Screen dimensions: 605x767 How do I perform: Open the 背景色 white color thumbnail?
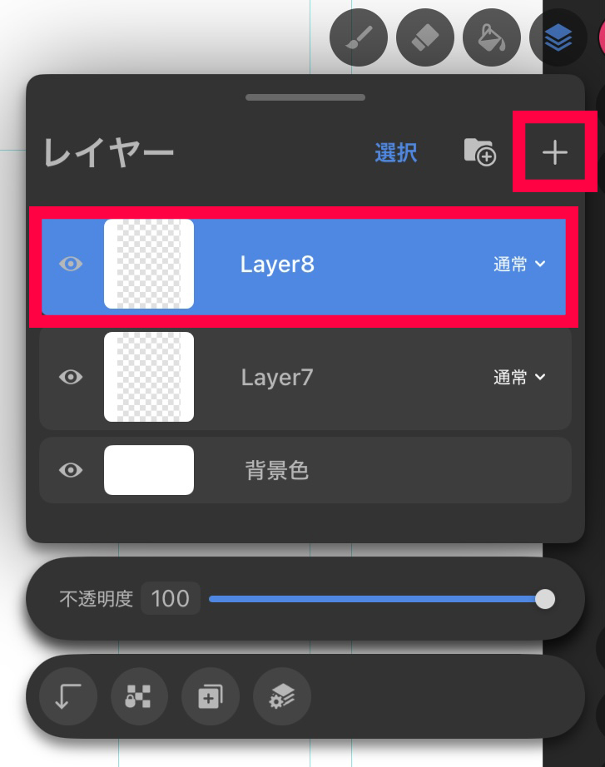pos(149,470)
